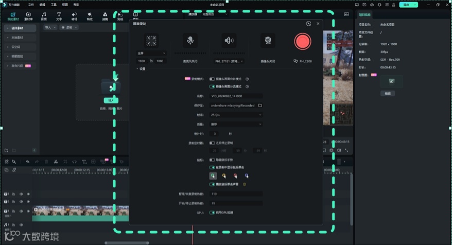Viewport: 452px width, 245px height.
Task: Select 项目素材 in the sidebar
Action: pyautogui.click(x=20, y=28)
